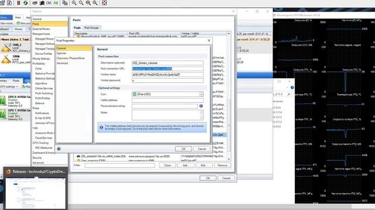Select General in Pool Properties sidebar

74,48
